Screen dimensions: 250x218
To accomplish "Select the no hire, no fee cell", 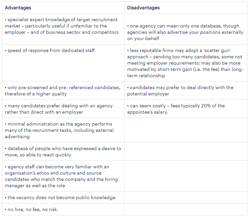I will coord(32,209).
